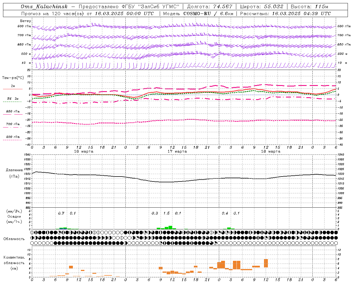Screen dimensions: 352x282
Task: Select the provider text ФГБУ "ЗапСиб УГМС"
Action: (x=151, y=7)
